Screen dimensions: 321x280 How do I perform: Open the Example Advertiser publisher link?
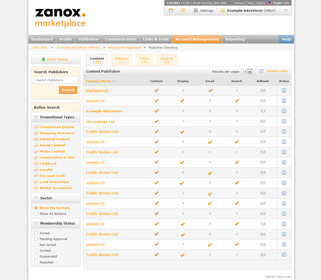point(104,111)
